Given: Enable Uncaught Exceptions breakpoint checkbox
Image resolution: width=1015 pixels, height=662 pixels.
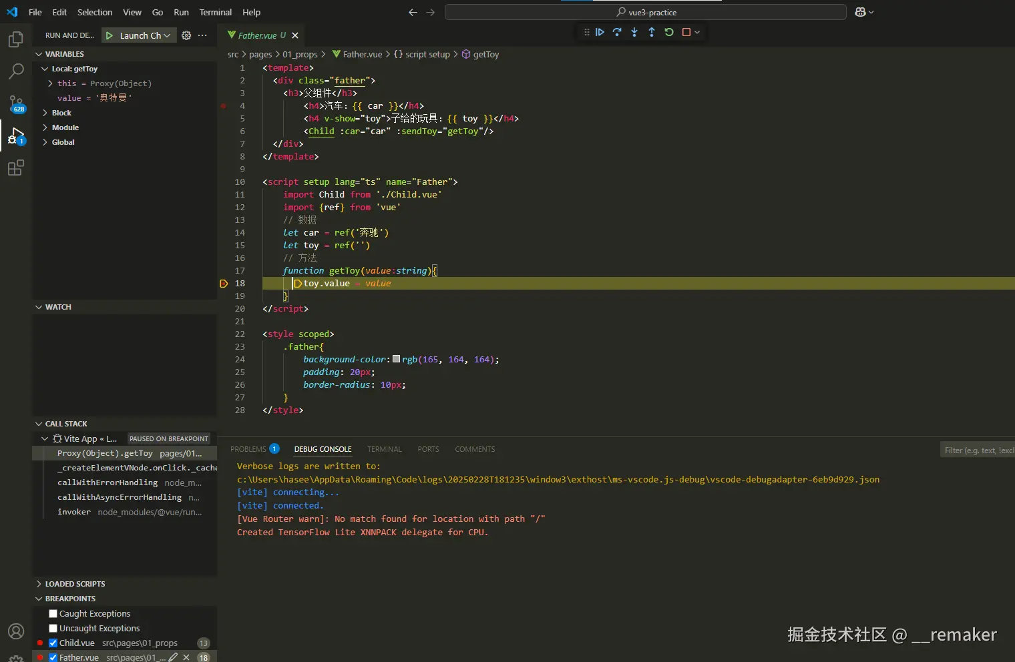Looking at the screenshot, I should pos(53,629).
